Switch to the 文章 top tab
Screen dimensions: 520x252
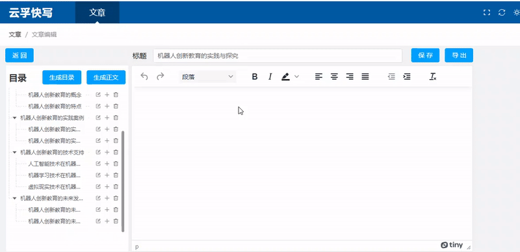(97, 12)
